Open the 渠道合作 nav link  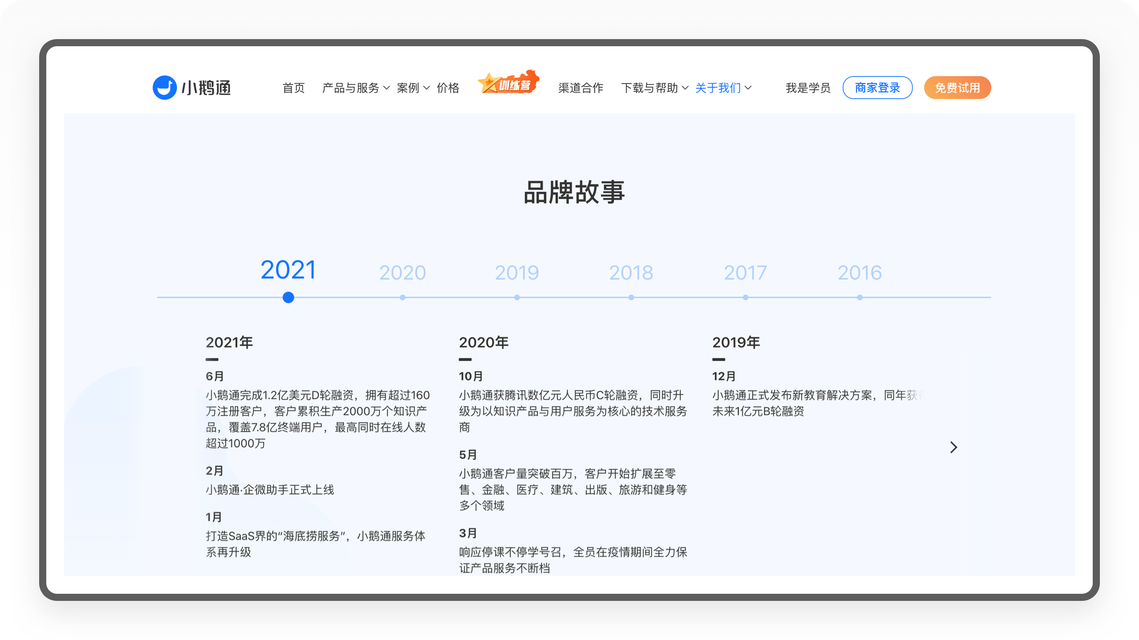tap(581, 88)
